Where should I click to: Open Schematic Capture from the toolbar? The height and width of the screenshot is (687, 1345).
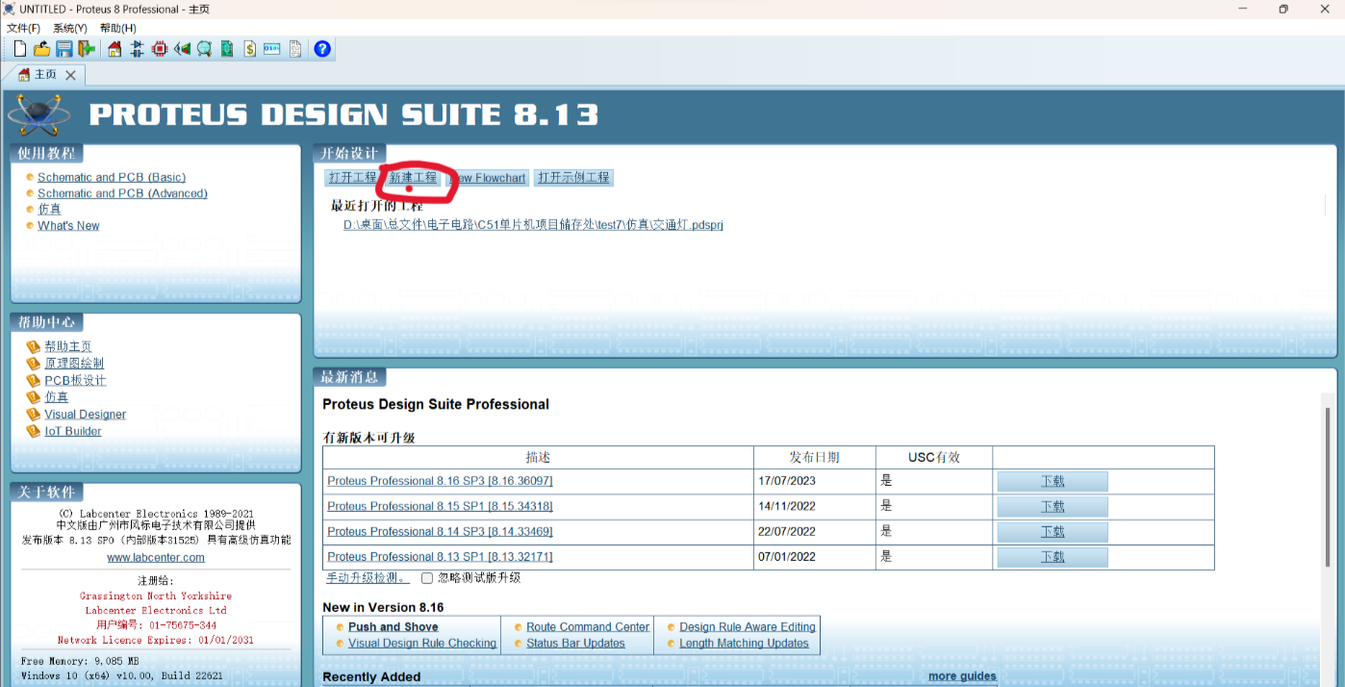(x=137, y=49)
